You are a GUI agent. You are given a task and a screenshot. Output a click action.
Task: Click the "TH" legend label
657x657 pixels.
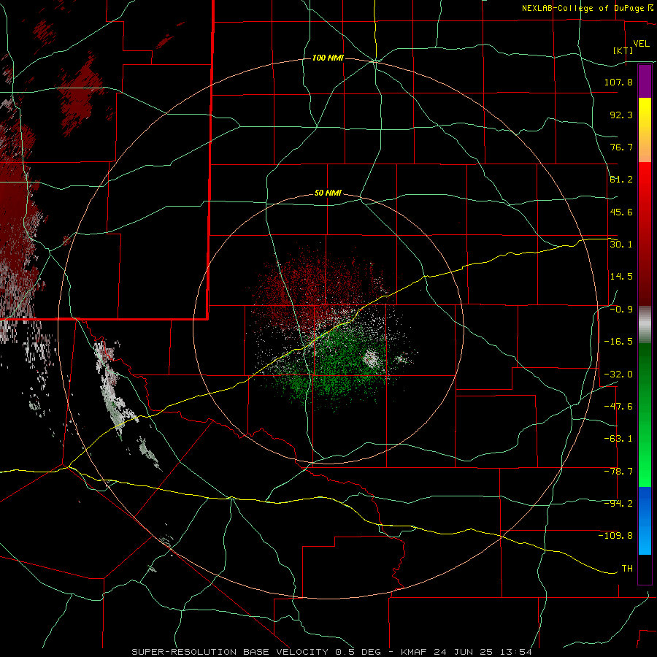coord(627,569)
